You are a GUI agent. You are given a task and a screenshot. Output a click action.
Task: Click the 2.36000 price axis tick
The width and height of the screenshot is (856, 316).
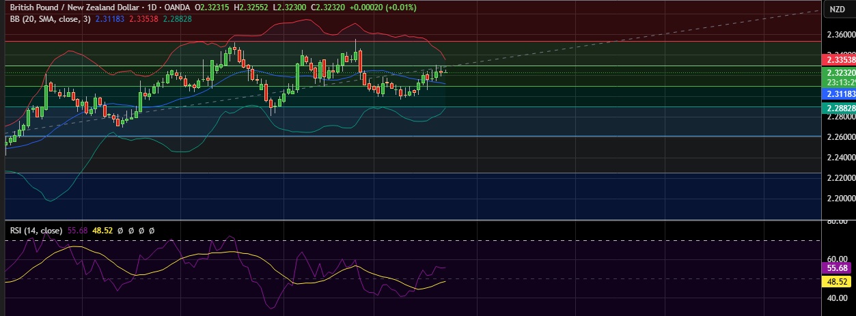coord(840,34)
